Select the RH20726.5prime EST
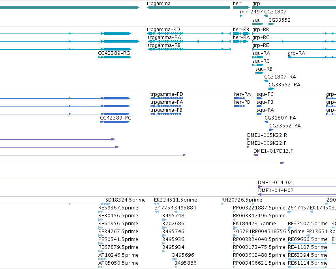Viewport: 336px width, 269px height. coord(275,204)
